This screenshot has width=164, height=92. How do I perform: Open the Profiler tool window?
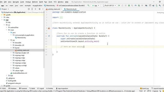[49, 88]
